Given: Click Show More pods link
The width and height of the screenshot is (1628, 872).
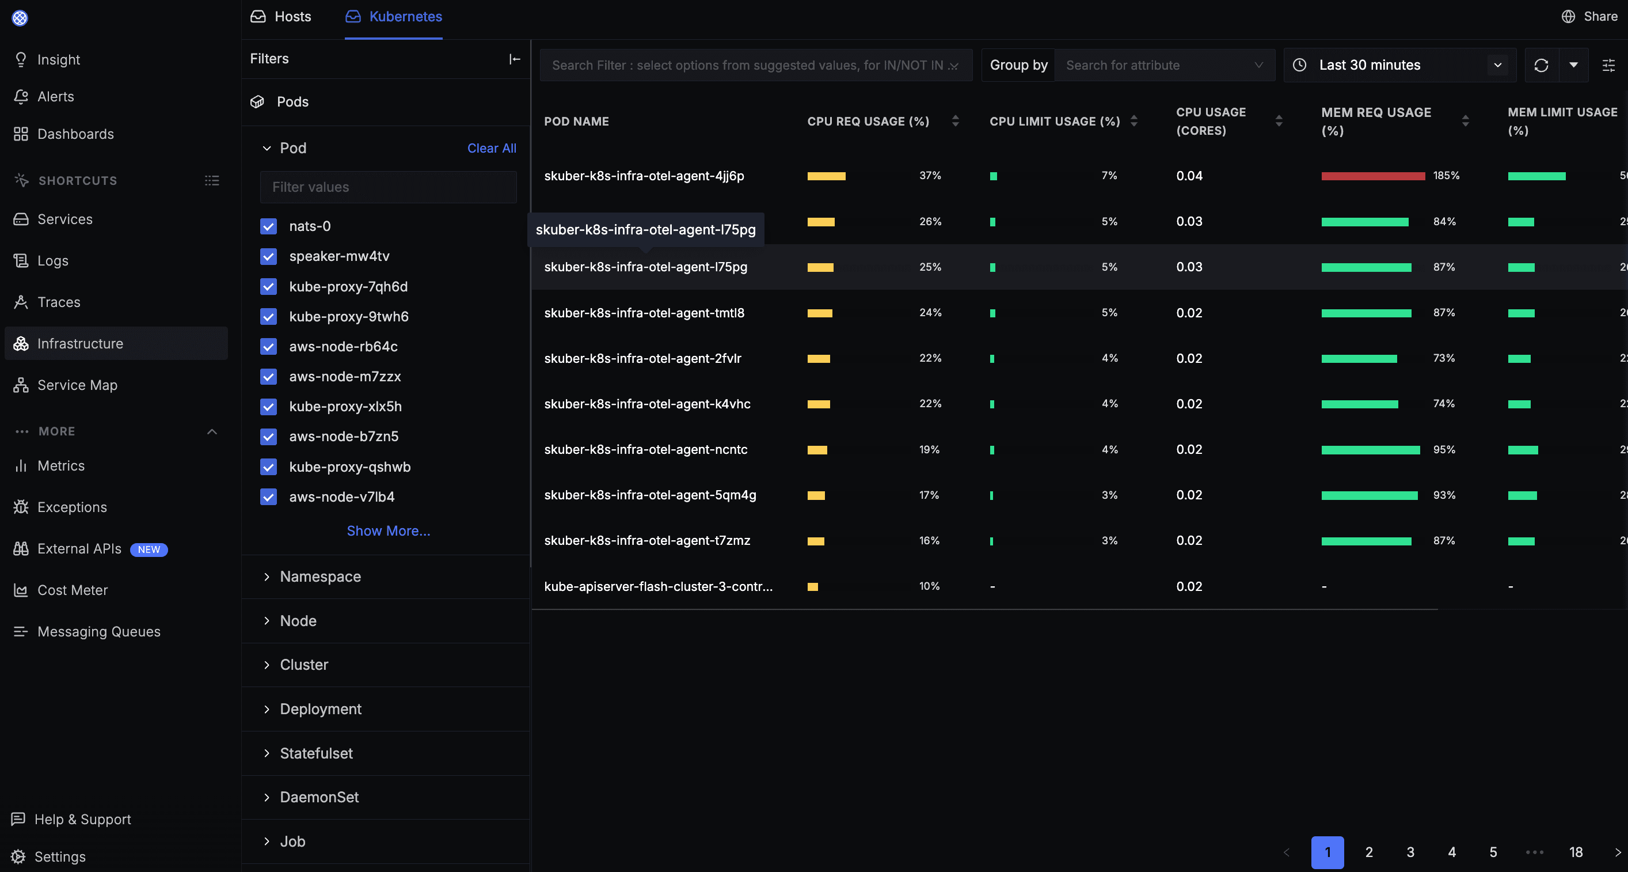Looking at the screenshot, I should 388,531.
